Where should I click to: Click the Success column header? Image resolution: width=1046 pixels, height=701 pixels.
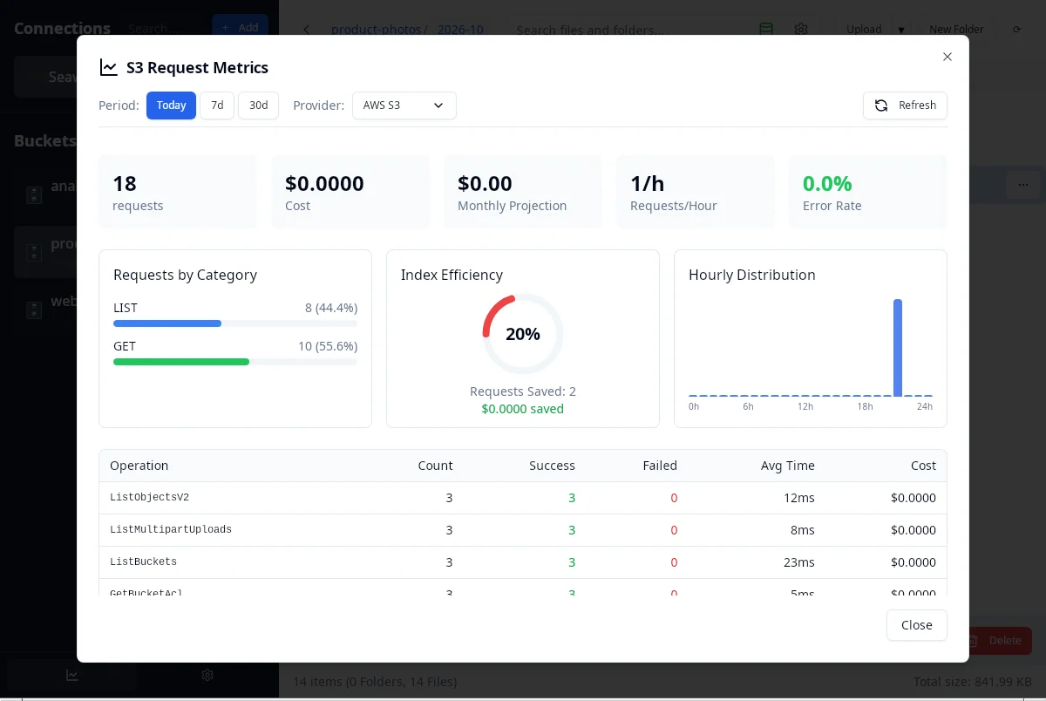coord(552,466)
